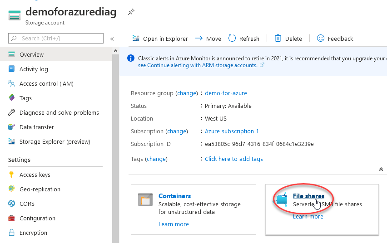387x243 pixels.
Task: Click the padlock Encryption icon
Action: (x=11, y=233)
